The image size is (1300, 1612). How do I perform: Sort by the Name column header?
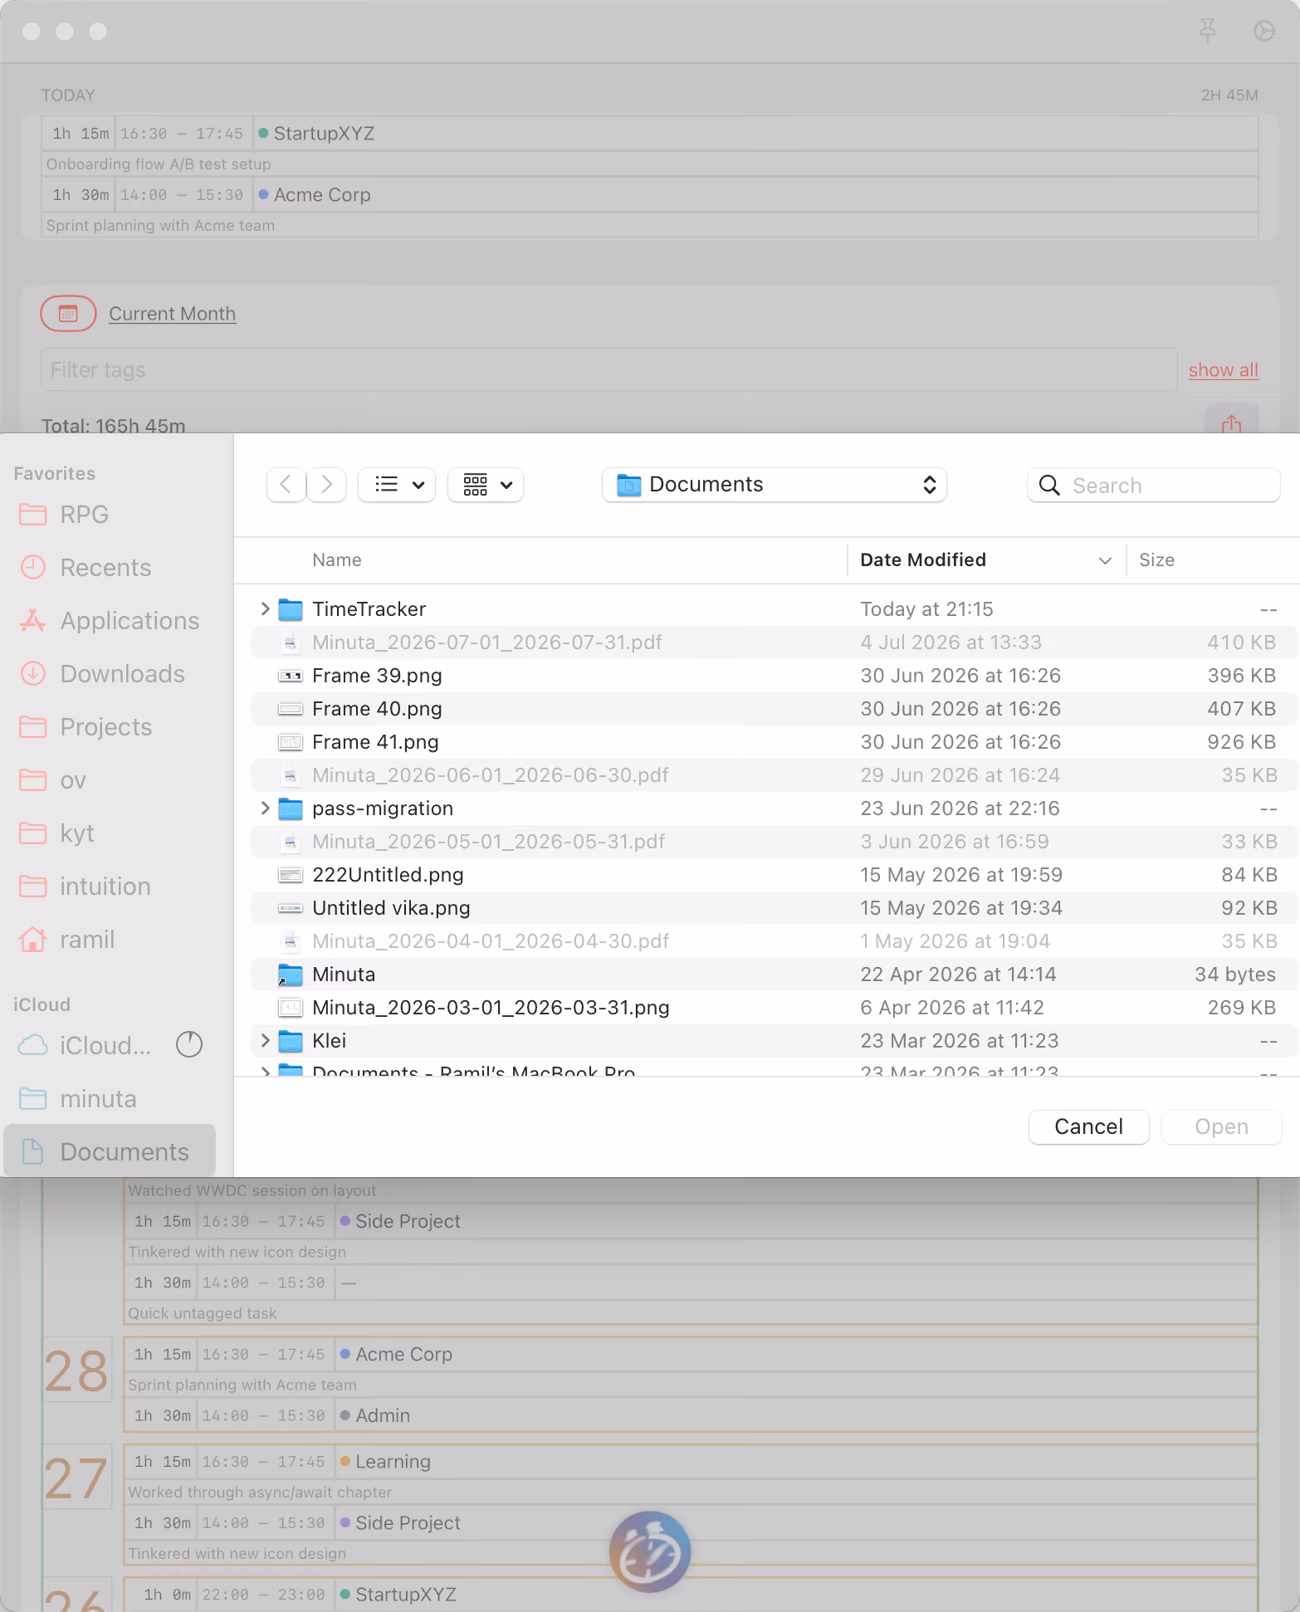[337, 560]
